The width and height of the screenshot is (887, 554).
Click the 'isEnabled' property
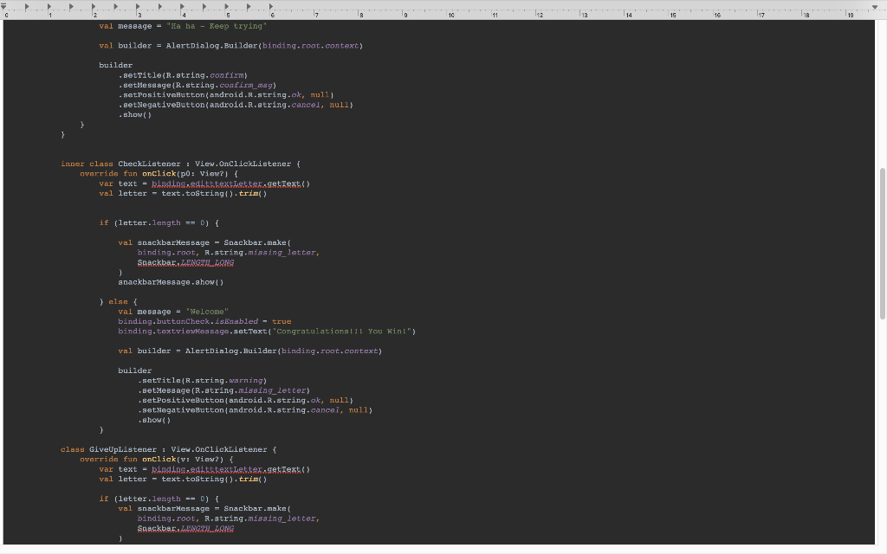tap(236, 322)
